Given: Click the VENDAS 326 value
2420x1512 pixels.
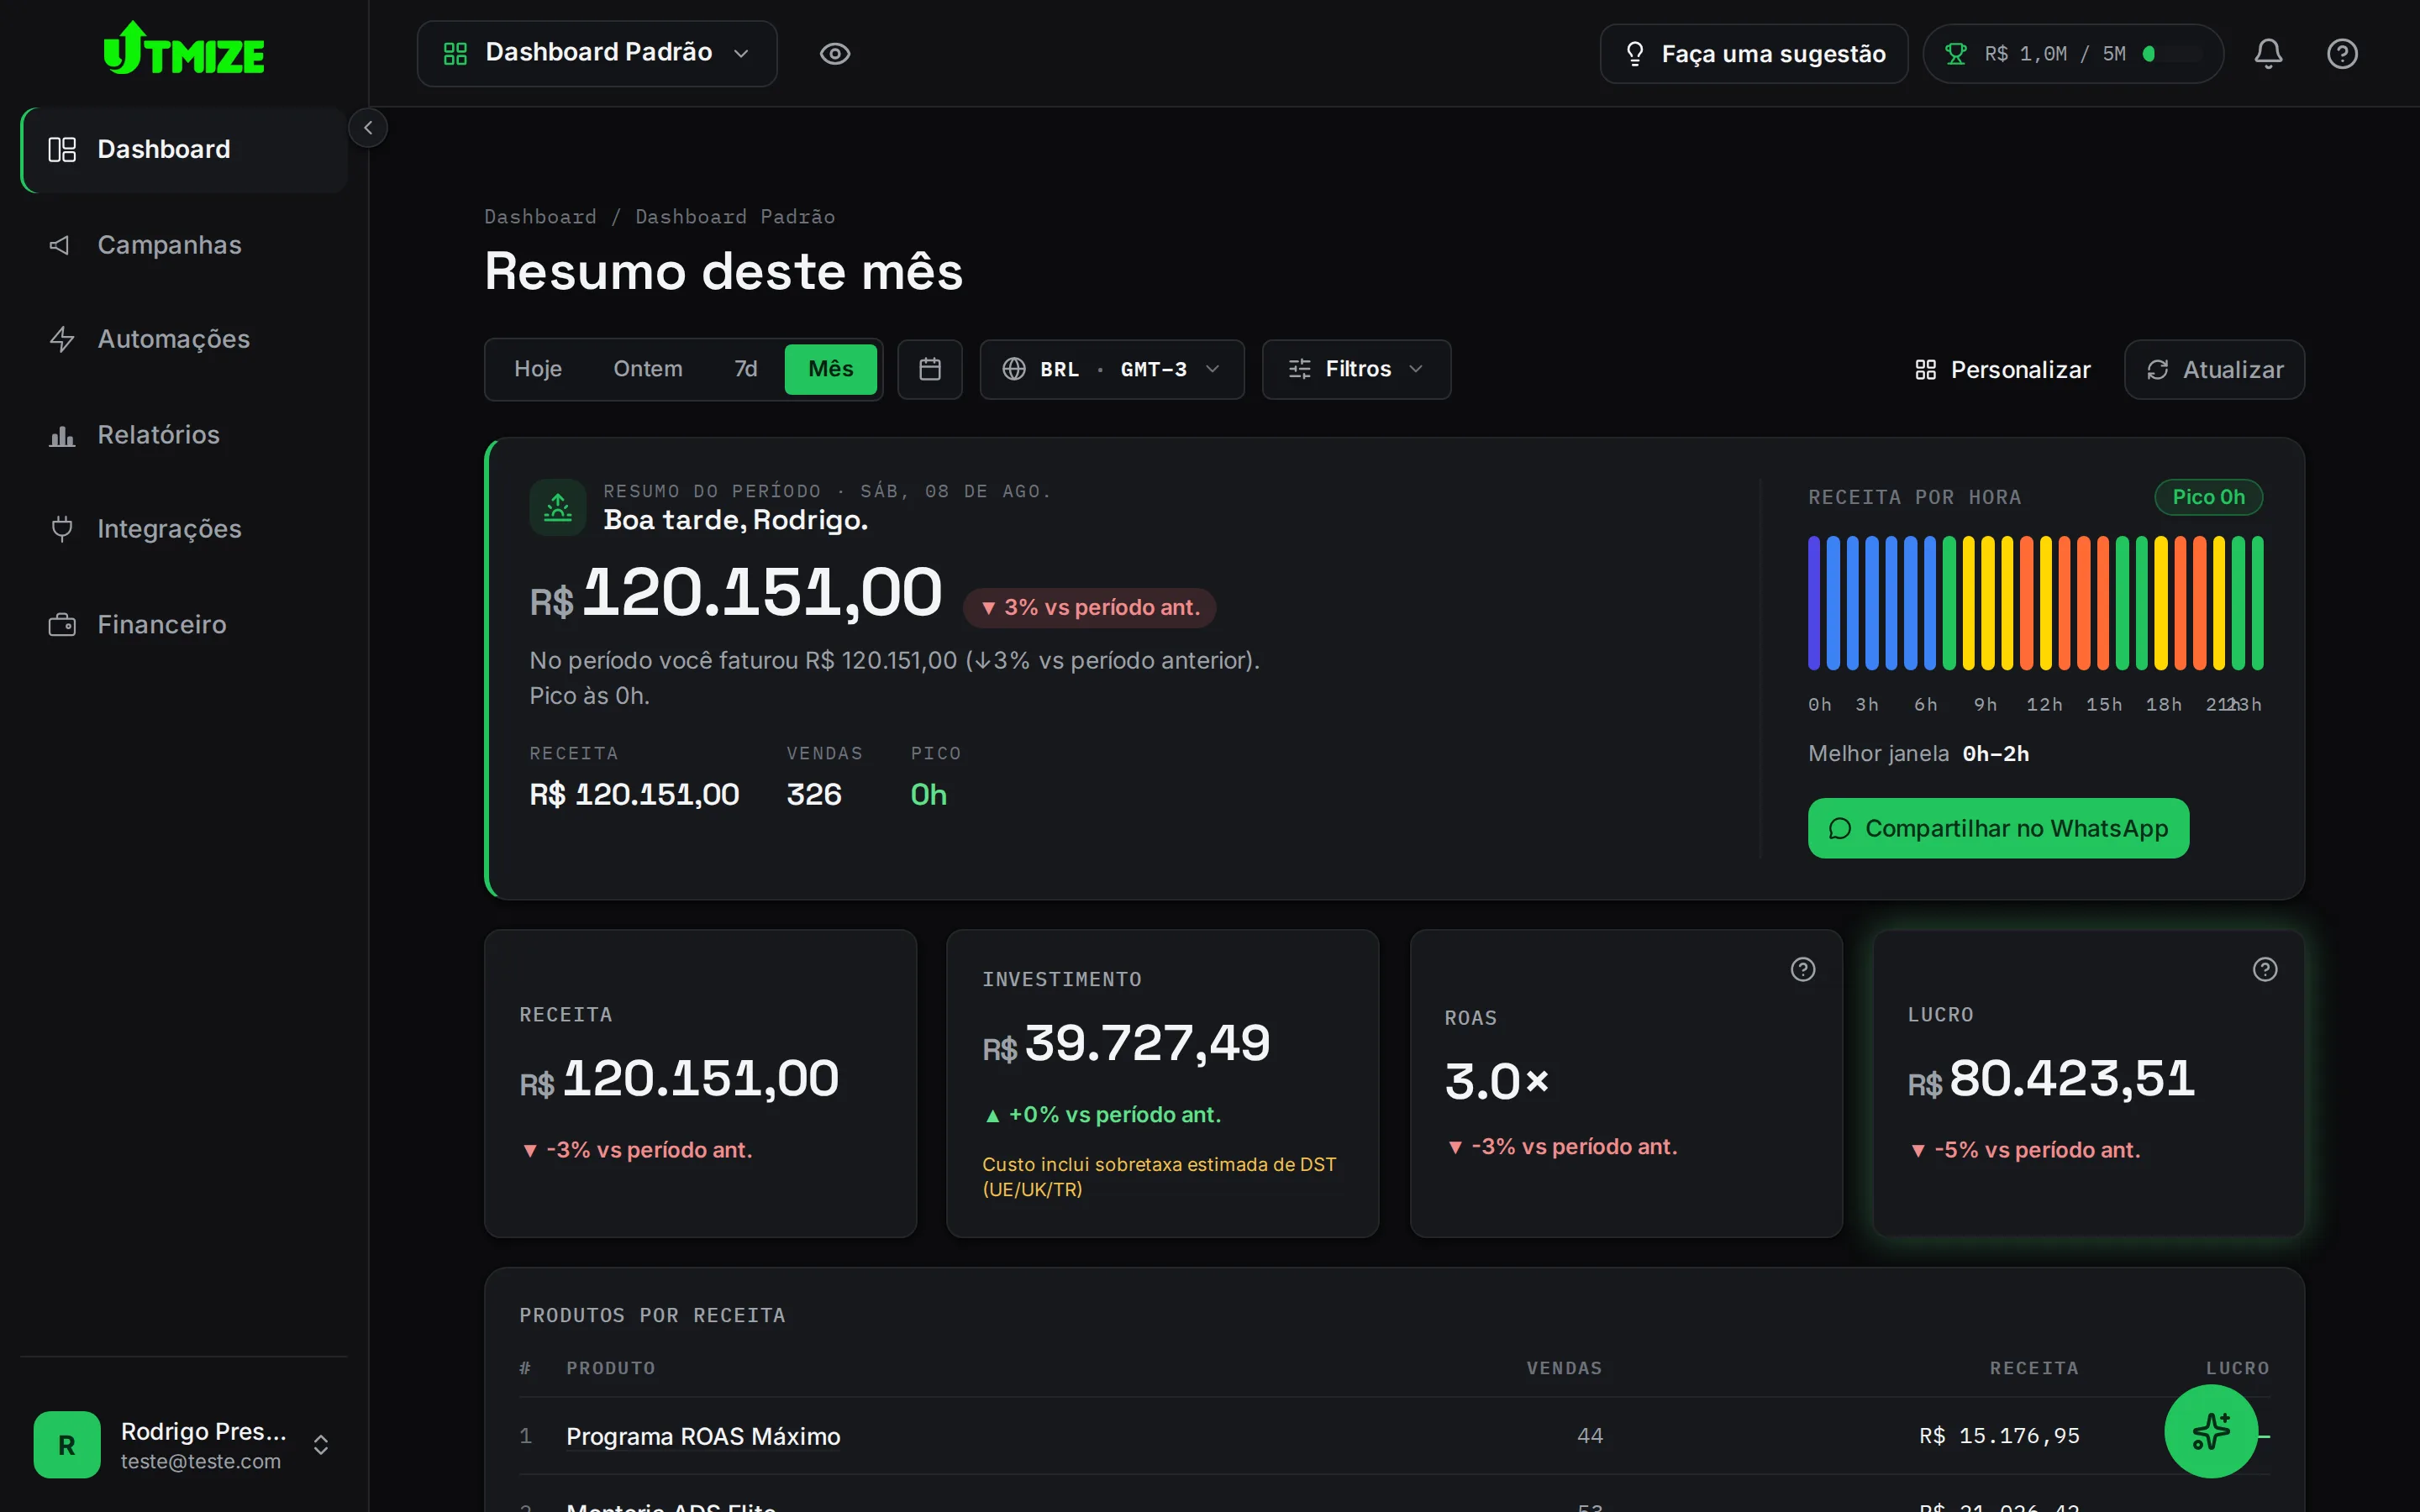Looking at the screenshot, I should (x=814, y=795).
